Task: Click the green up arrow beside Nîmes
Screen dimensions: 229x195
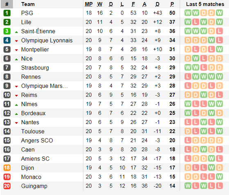Action: pyautogui.click(x=16, y=105)
